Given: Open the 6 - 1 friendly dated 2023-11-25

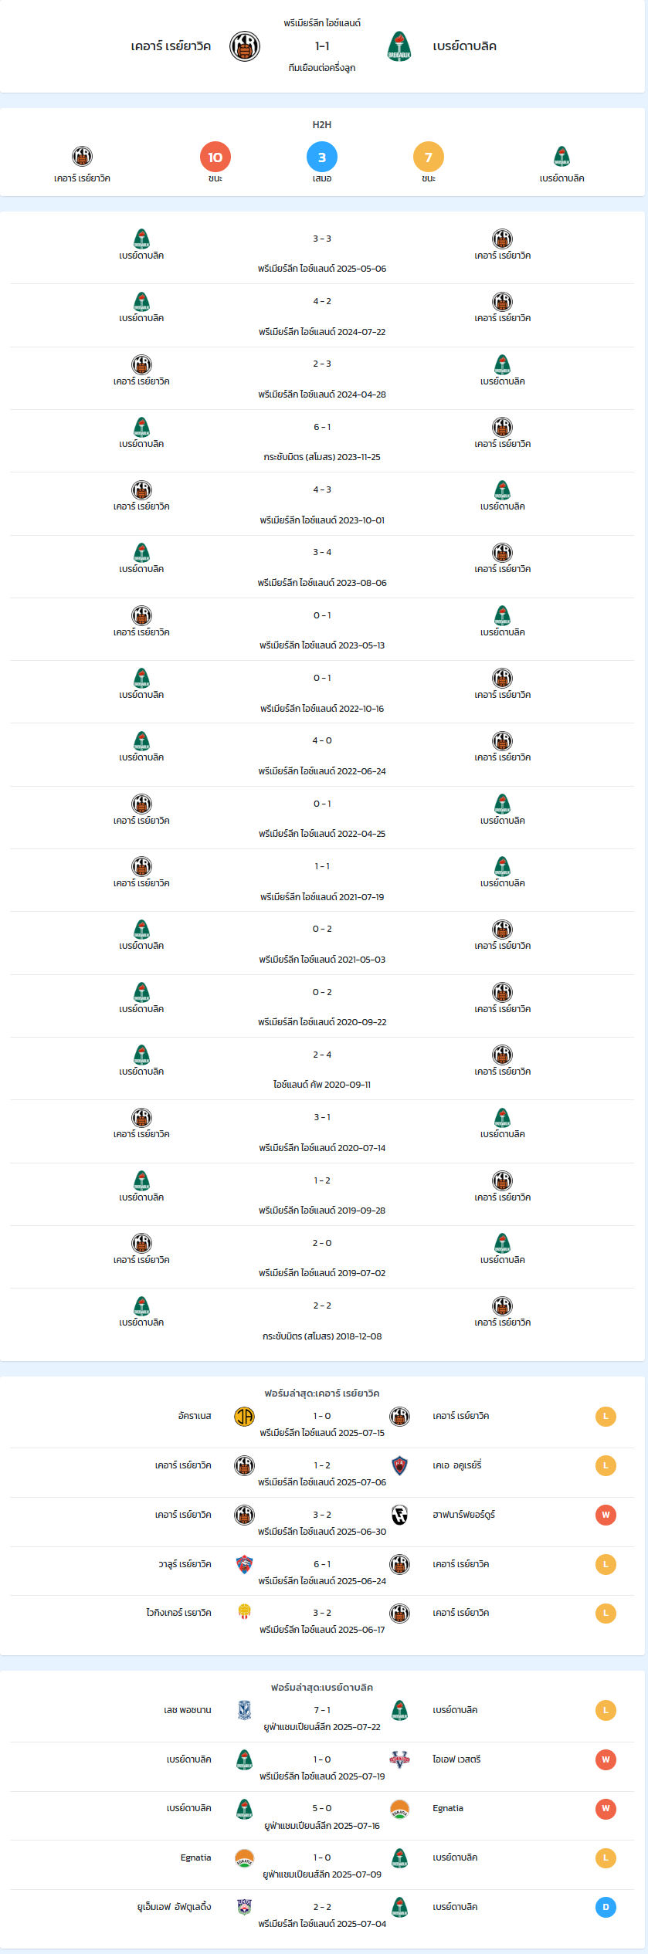Looking at the screenshot, I should (x=322, y=441).
